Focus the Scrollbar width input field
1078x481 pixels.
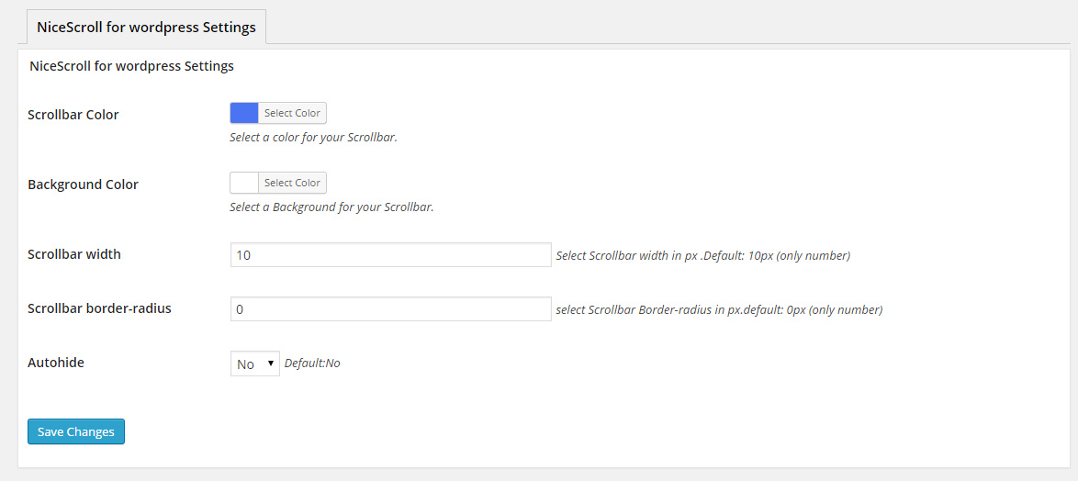pos(390,255)
